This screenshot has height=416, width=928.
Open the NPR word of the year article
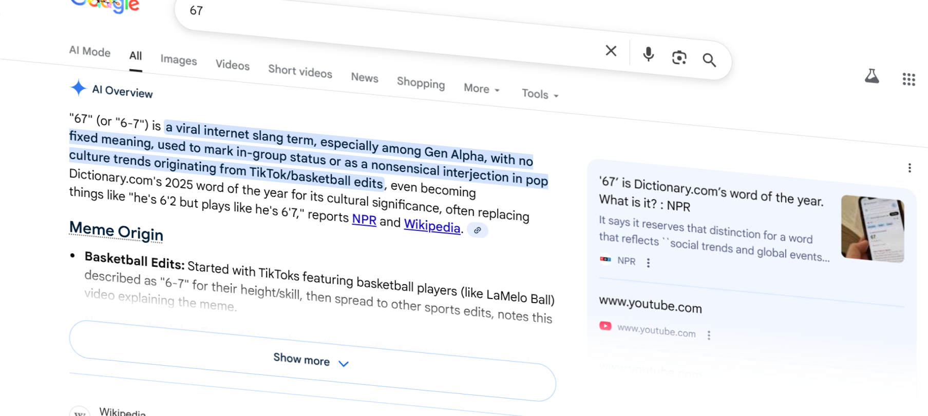point(711,195)
